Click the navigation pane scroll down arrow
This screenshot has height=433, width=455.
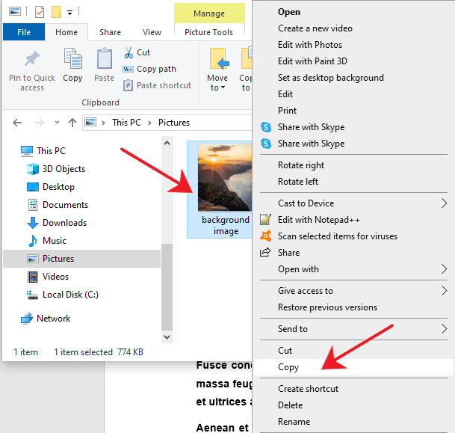point(167,337)
